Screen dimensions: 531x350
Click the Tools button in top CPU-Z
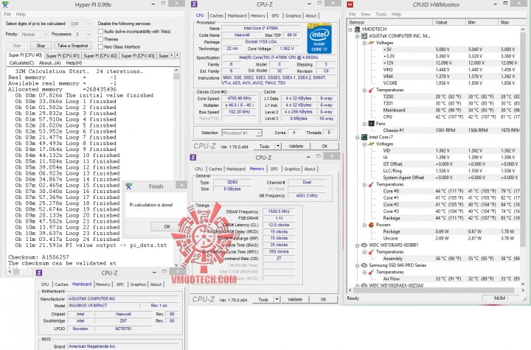click(x=264, y=146)
